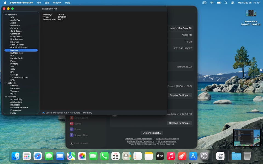The image size is (263, 164).
Task: Open Notes app in the Dock
Action: pos(148,156)
